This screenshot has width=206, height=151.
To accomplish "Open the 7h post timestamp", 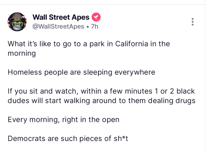I will [x=95, y=26].
